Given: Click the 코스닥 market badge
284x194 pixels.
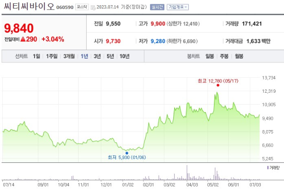Looking at the screenshot, I should coord(82,7).
